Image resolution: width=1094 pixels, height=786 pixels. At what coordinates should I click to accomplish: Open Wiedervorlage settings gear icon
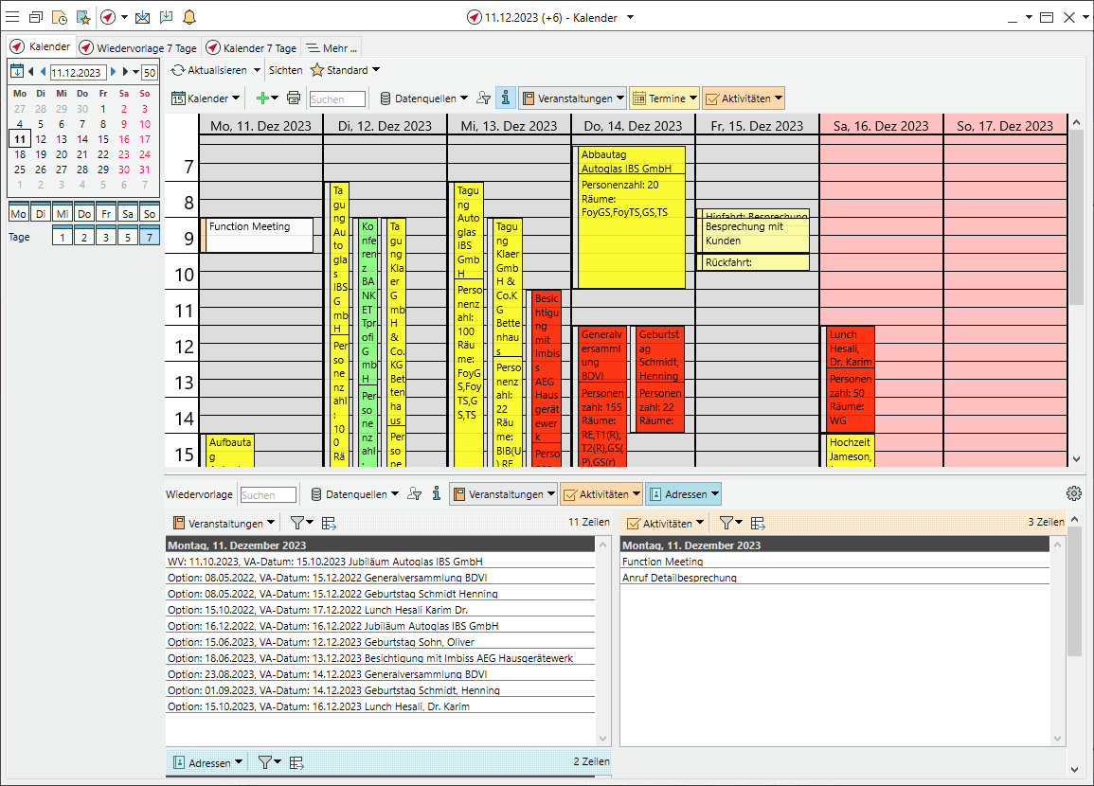point(1073,493)
